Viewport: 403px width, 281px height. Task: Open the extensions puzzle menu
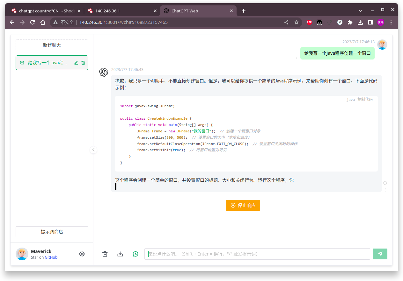(x=350, y=22)
